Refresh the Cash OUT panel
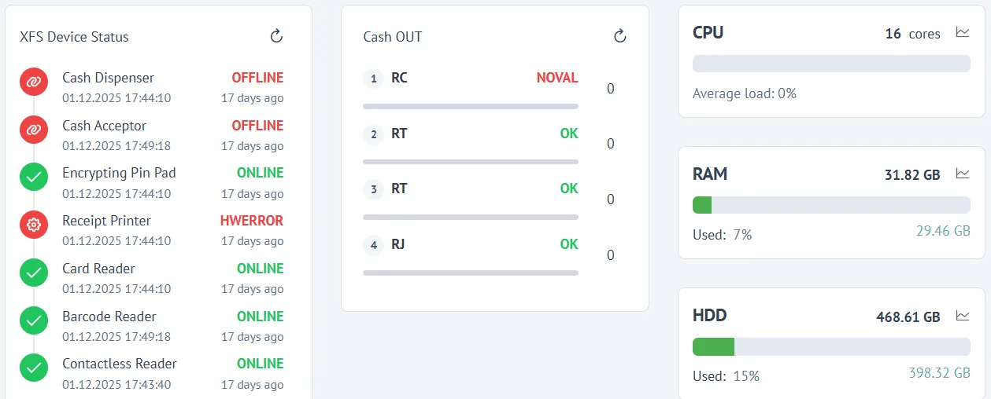The image size is (991, 399). tap(619, 36)
